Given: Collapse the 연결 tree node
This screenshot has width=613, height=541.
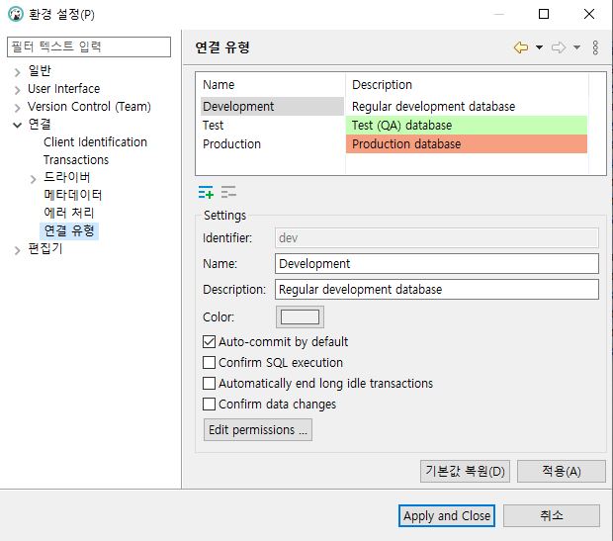Looking at the screenshot, I should tap(17, 126).
